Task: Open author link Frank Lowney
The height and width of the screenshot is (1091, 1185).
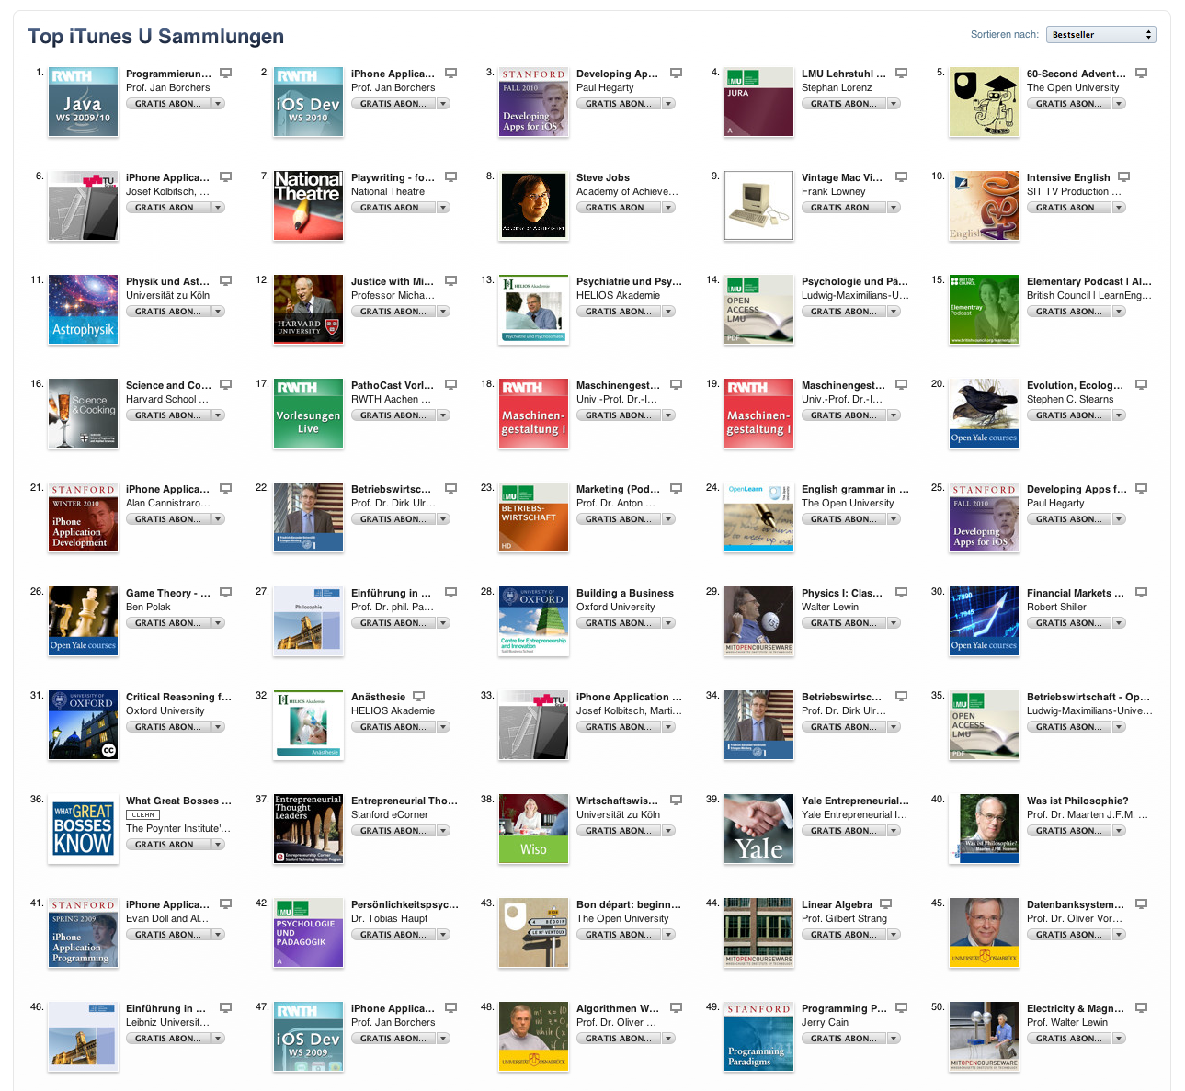Action: click(x=834, y=191)
